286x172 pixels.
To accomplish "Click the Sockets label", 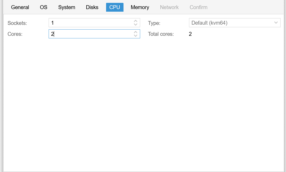I will [x=17, y=23].
